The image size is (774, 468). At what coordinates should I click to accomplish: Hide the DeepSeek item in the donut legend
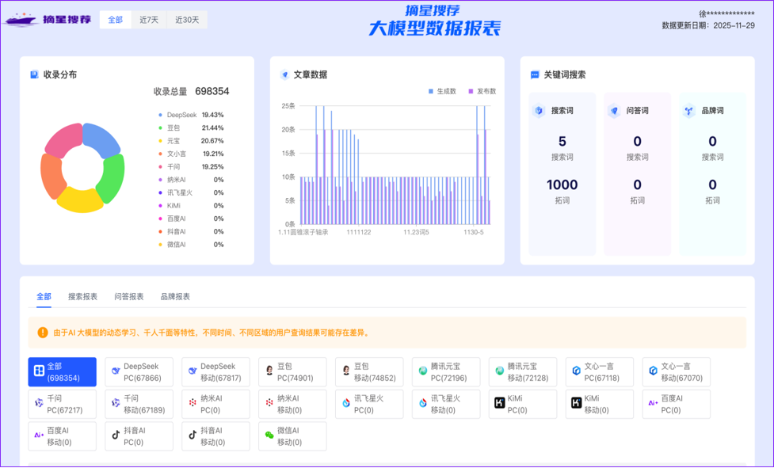[179, 114]
